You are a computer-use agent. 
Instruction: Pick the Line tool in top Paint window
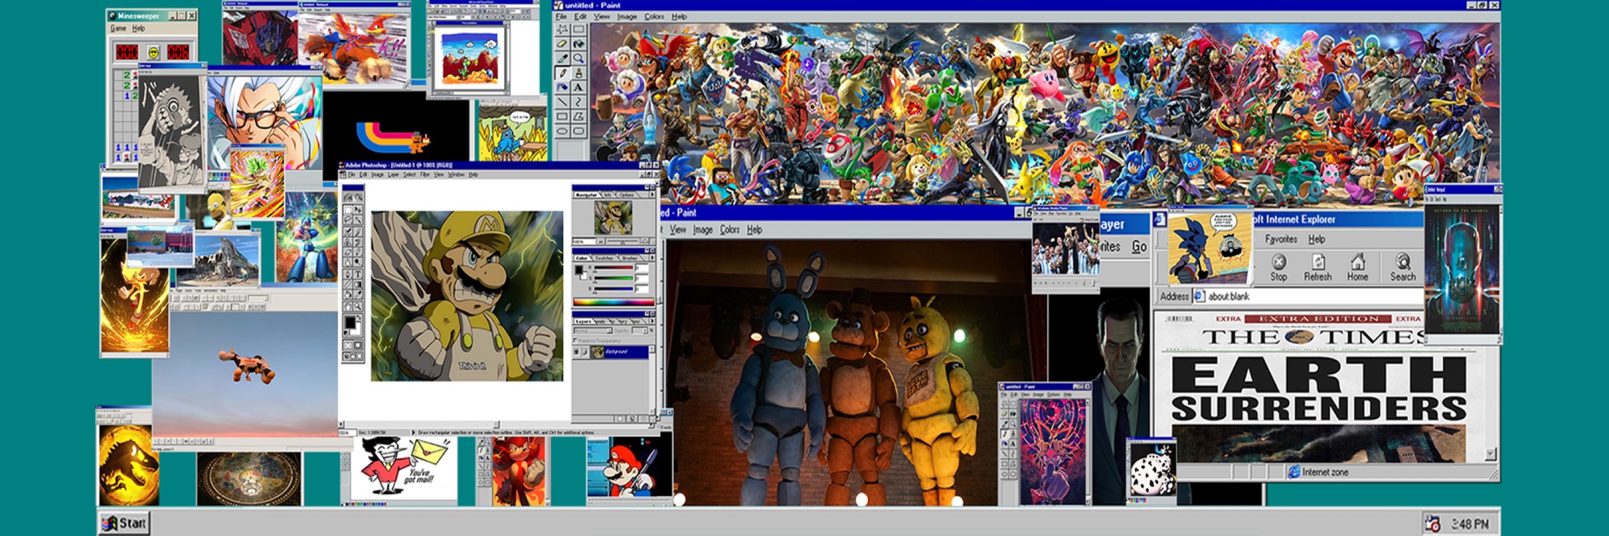(x=563, y=102)
